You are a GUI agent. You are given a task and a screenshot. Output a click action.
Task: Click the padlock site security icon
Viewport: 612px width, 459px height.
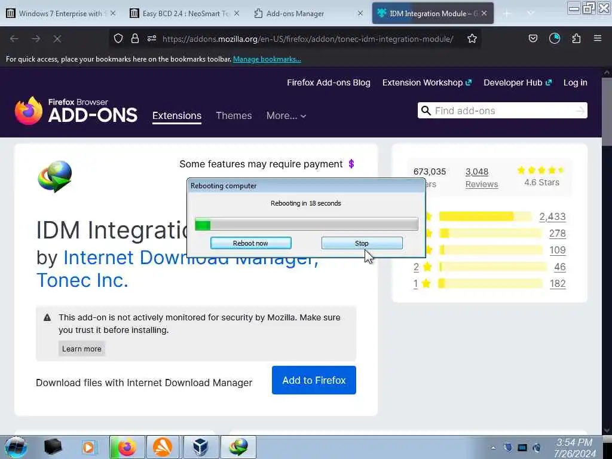[135, 38]
